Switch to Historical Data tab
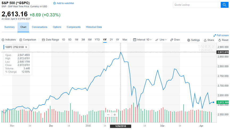The width and height of the screenshot is (233, 130). 94,27
